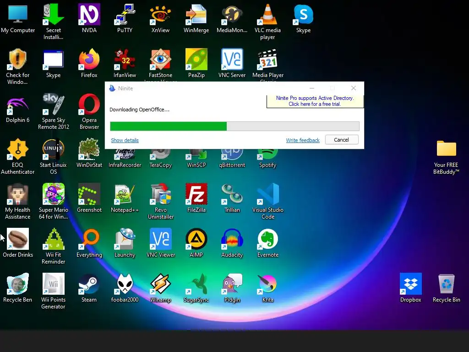Image resolution: width=469 pixels, height=352 pixels.
Task: Select the Secret Installer green arrow icon
Action: pyautogui.click(x=53, y=14)
